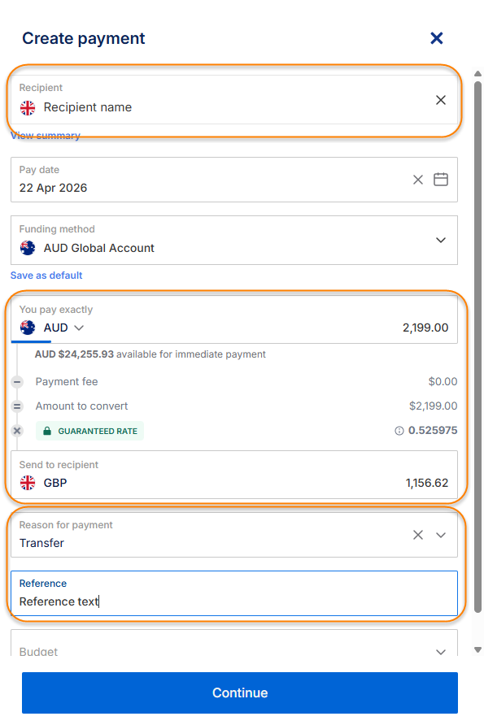This screenshot has height=725, width=484.
Task: Clear the pay date value
Action: 418,180
